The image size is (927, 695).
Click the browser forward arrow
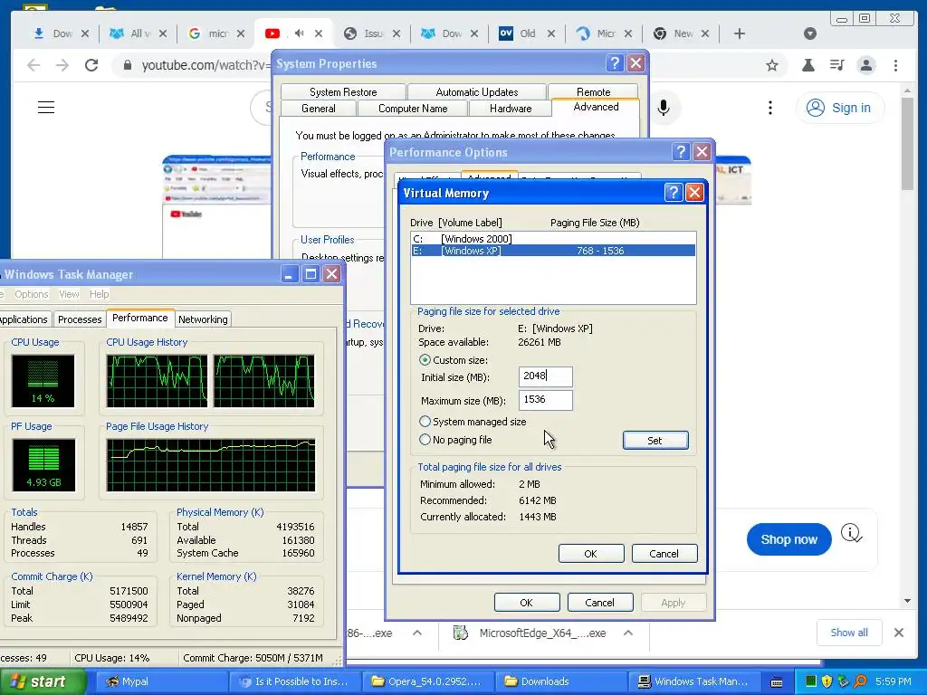coord(62,65)
